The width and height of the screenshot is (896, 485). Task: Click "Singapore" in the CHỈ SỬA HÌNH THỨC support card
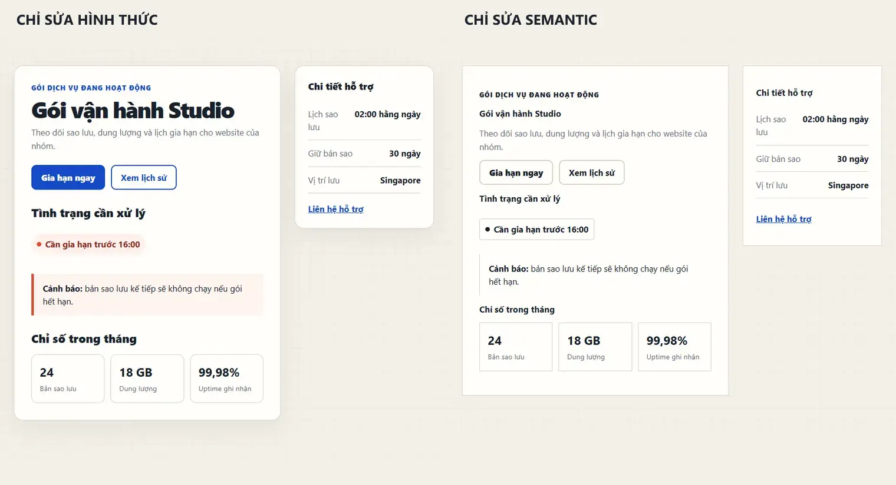point(400,180)
